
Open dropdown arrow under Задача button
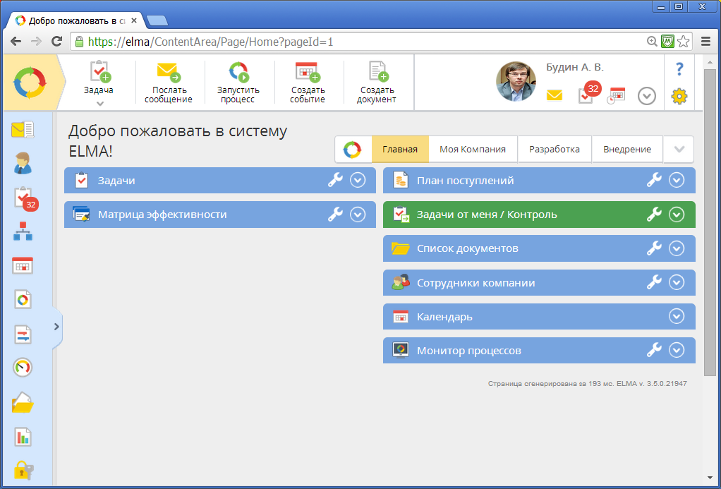(x=99, y=104)
